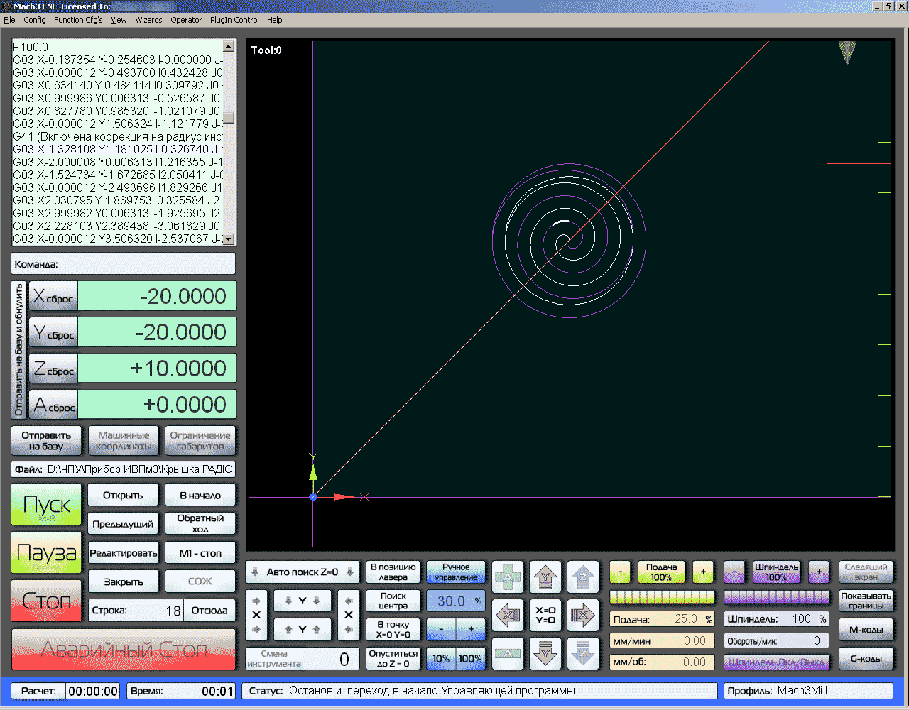
Task: Toggle the СОЖ coolant button
Action: [x=200, y=581]
